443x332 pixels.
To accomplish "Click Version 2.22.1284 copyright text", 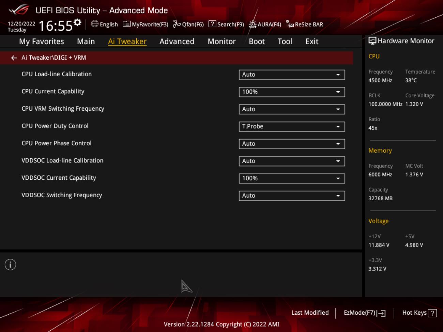I will point(221,325).
